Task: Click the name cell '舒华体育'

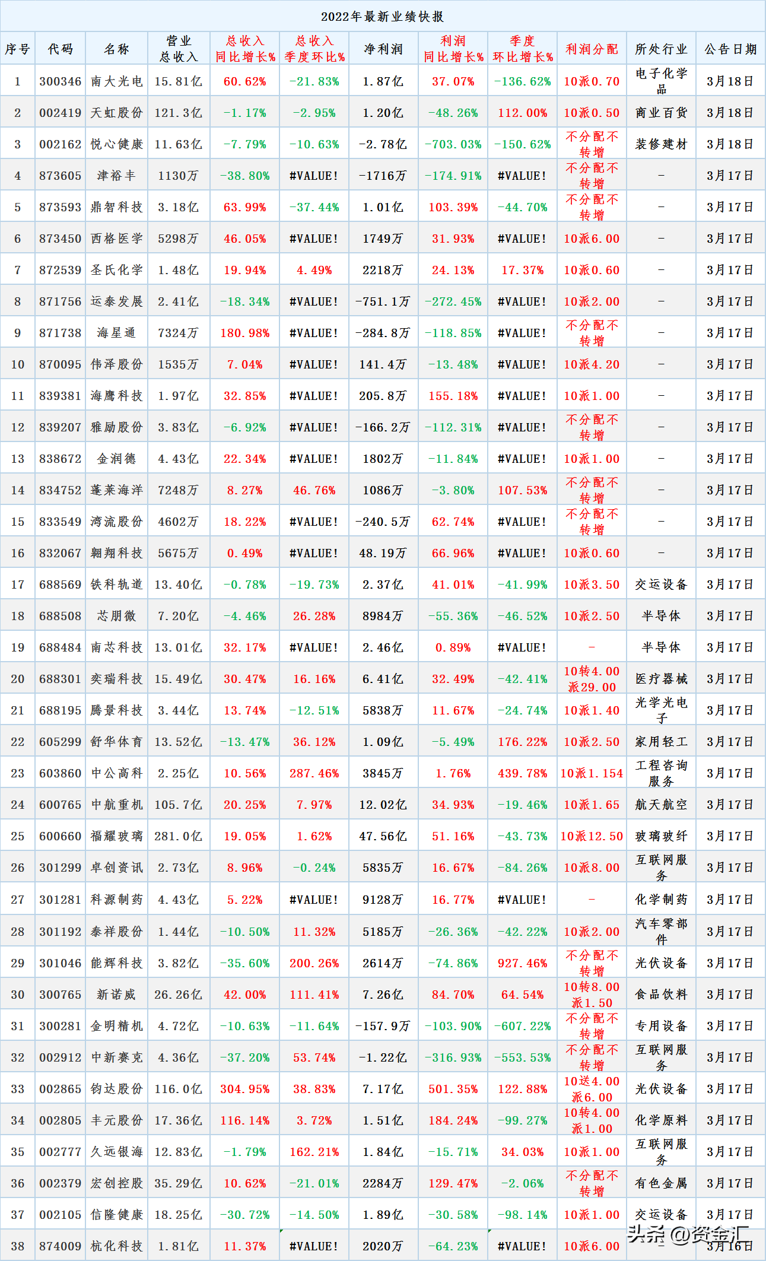Action: click(x=117, y=742)
